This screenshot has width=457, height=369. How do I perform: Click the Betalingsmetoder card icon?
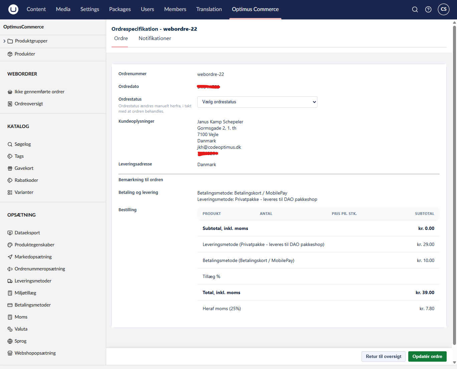click(10, 305)
